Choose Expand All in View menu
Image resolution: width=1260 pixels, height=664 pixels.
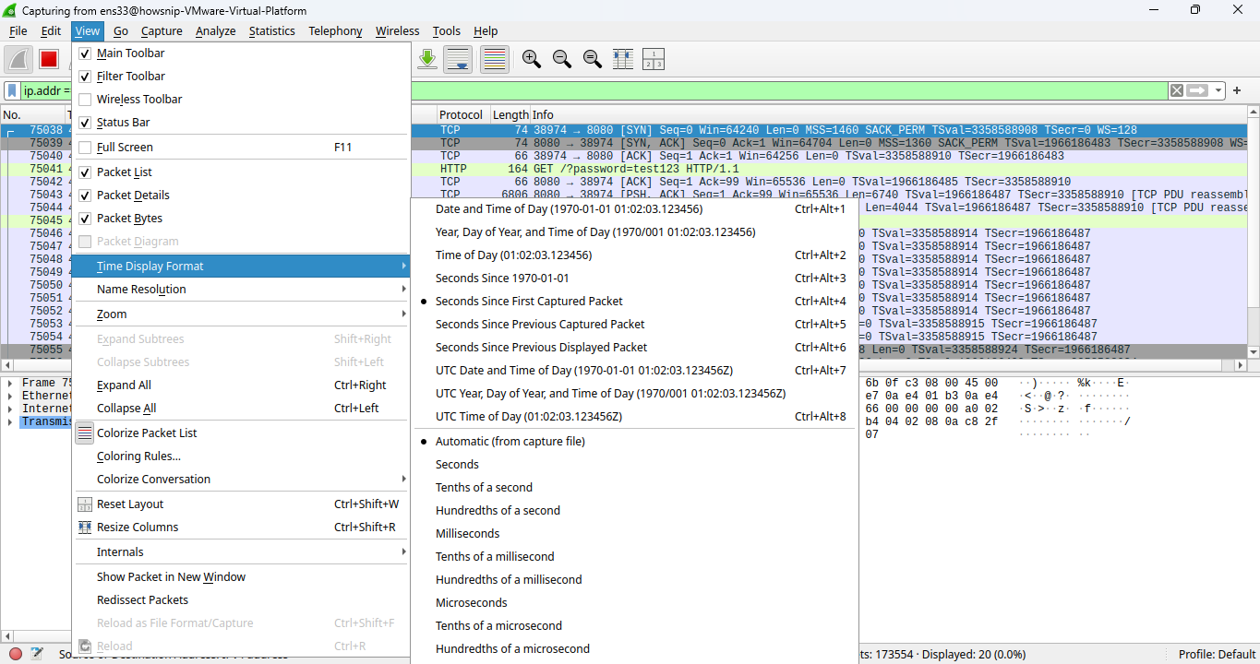point(241,385)
